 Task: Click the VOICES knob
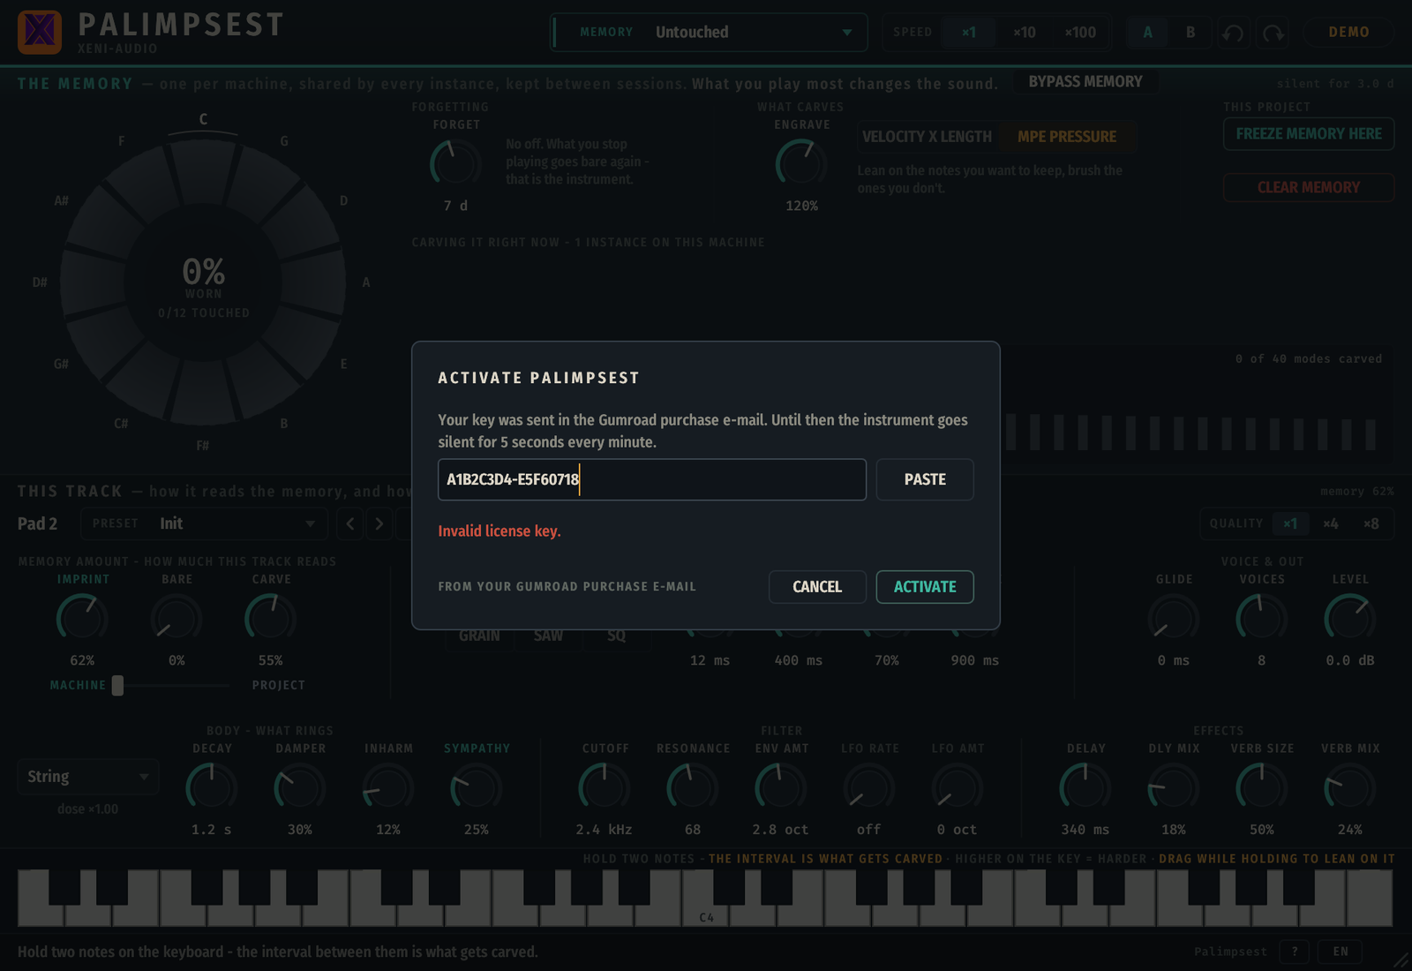click(1261, 618)
